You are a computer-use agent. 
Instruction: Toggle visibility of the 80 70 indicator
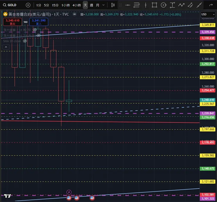[35, 30]
